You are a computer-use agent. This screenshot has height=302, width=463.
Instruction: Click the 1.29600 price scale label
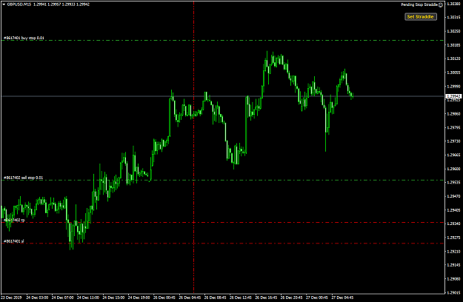(x=453, y=169)
